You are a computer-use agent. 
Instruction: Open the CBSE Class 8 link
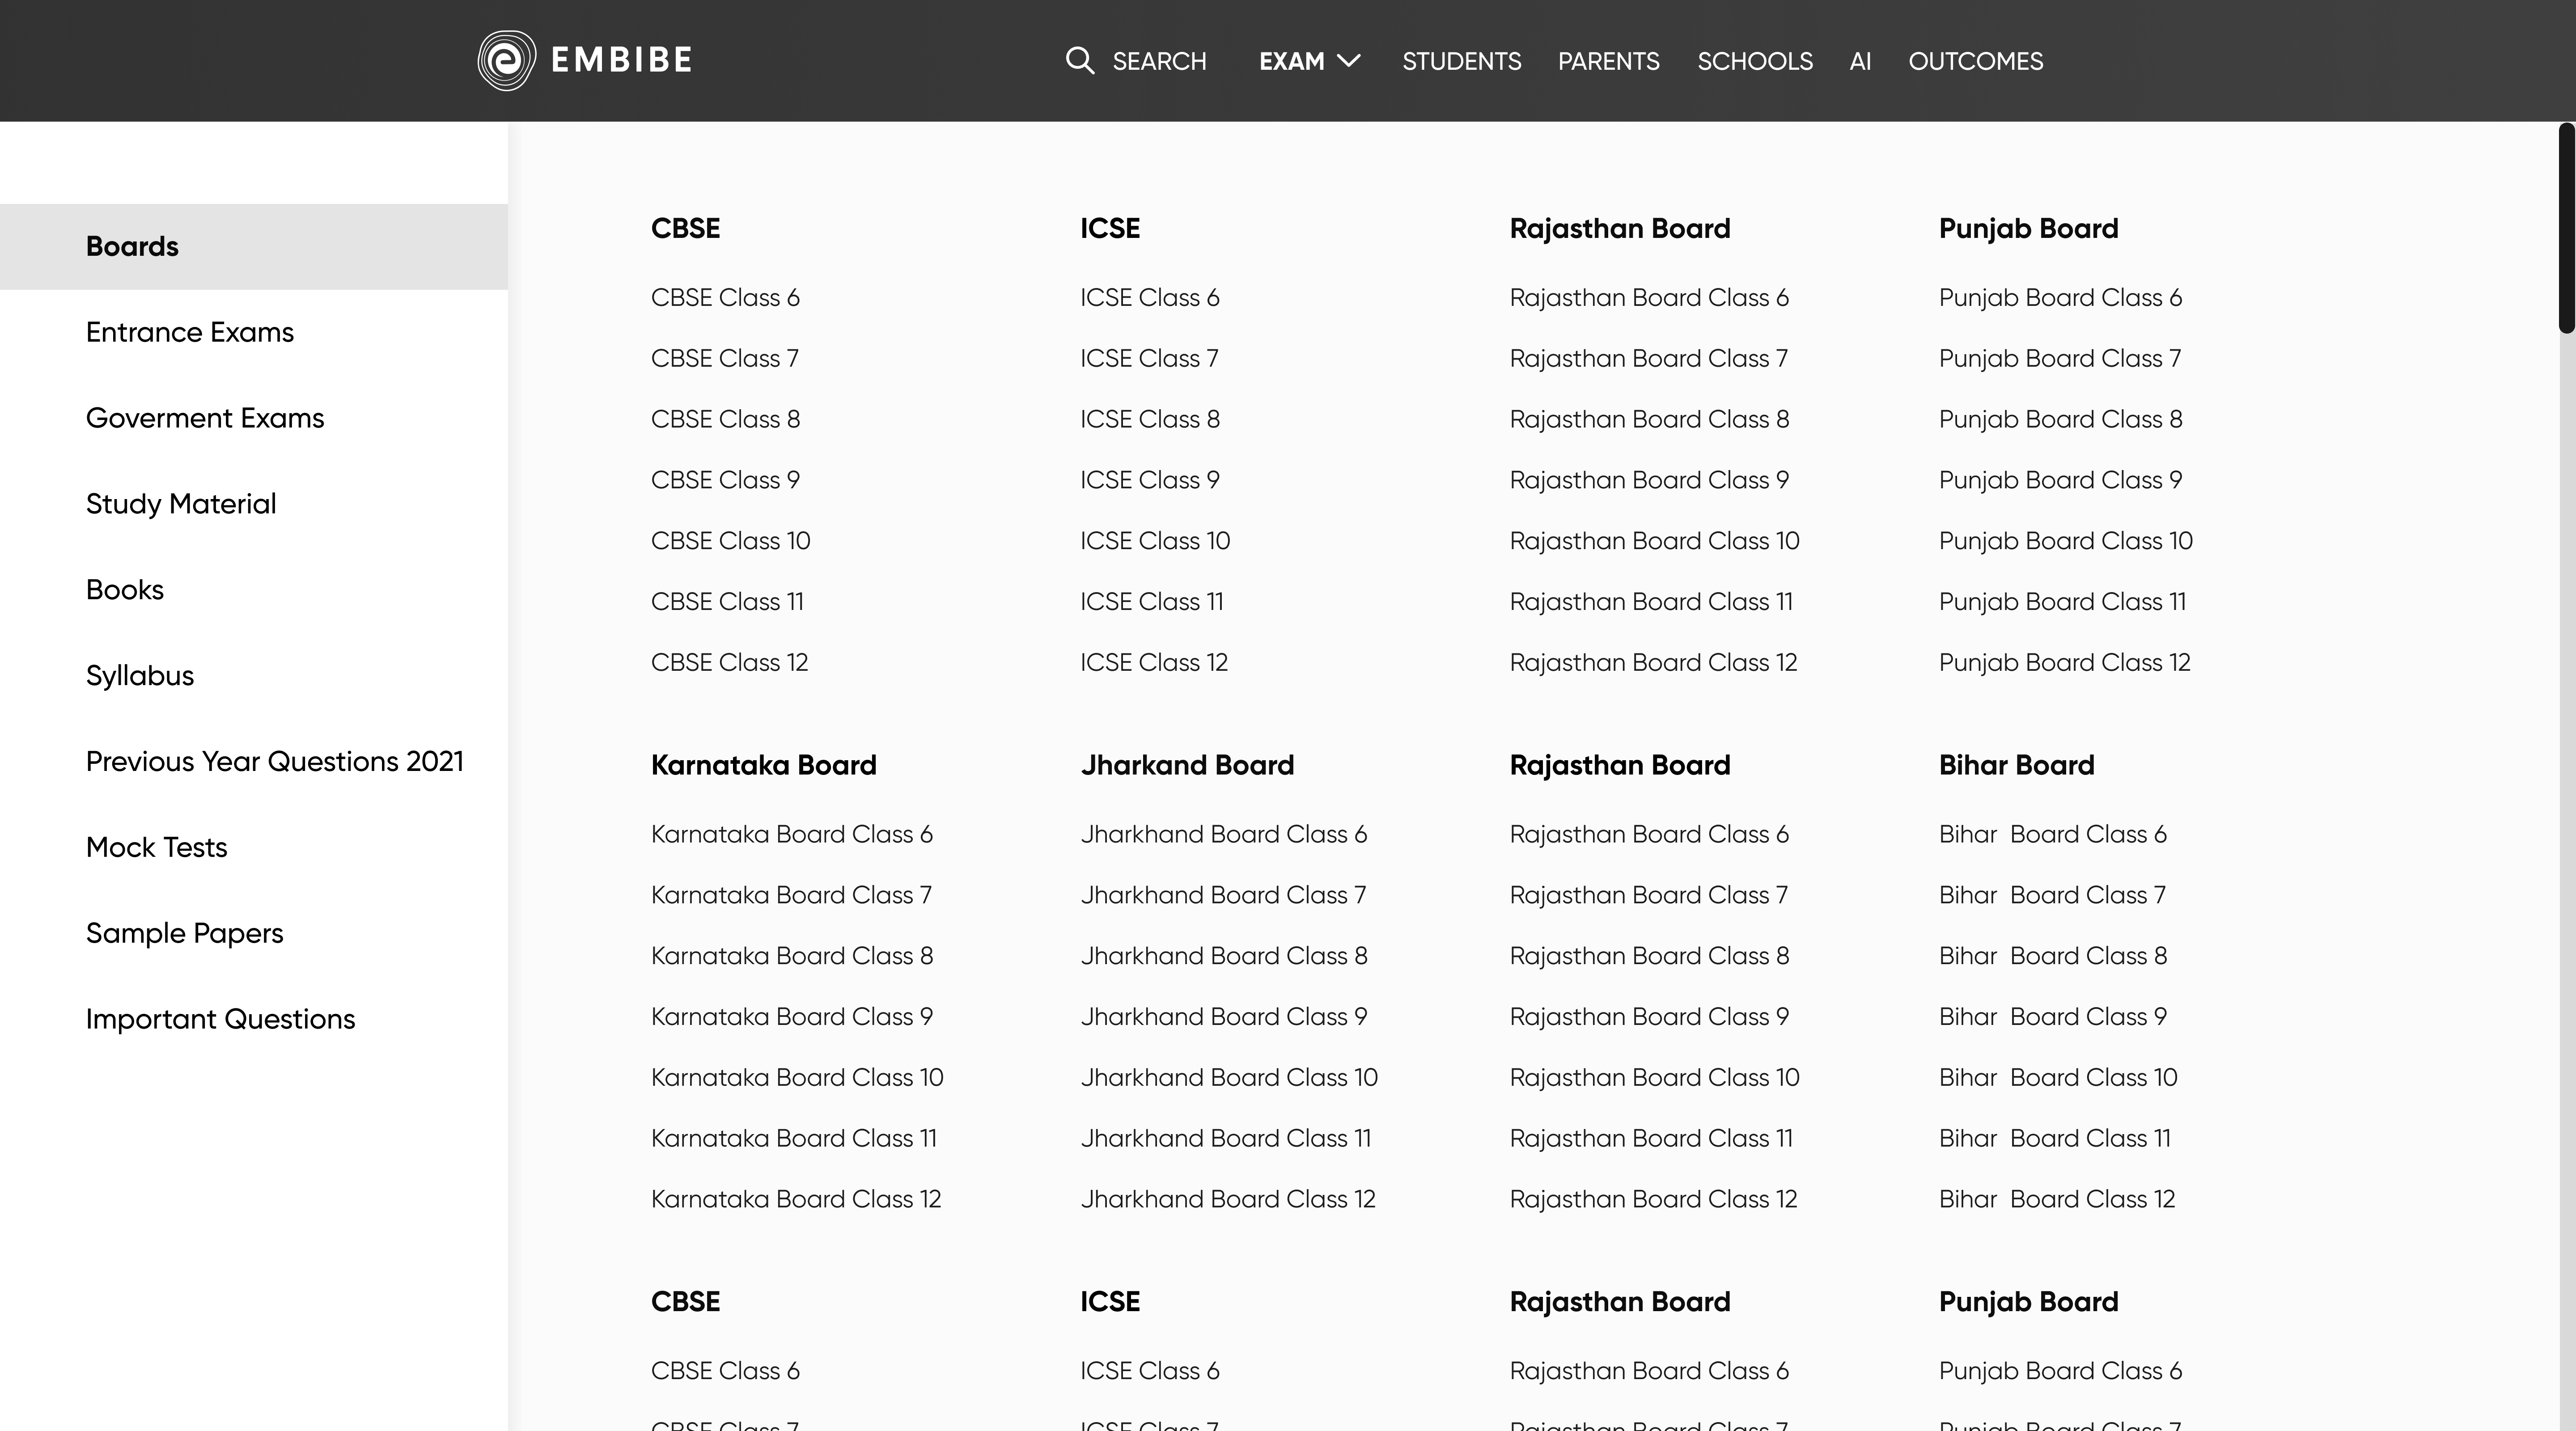point(725,419)
